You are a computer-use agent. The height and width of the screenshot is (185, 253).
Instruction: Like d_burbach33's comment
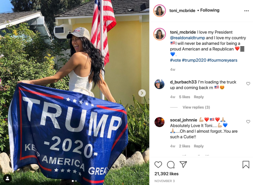tap(248, 84)
